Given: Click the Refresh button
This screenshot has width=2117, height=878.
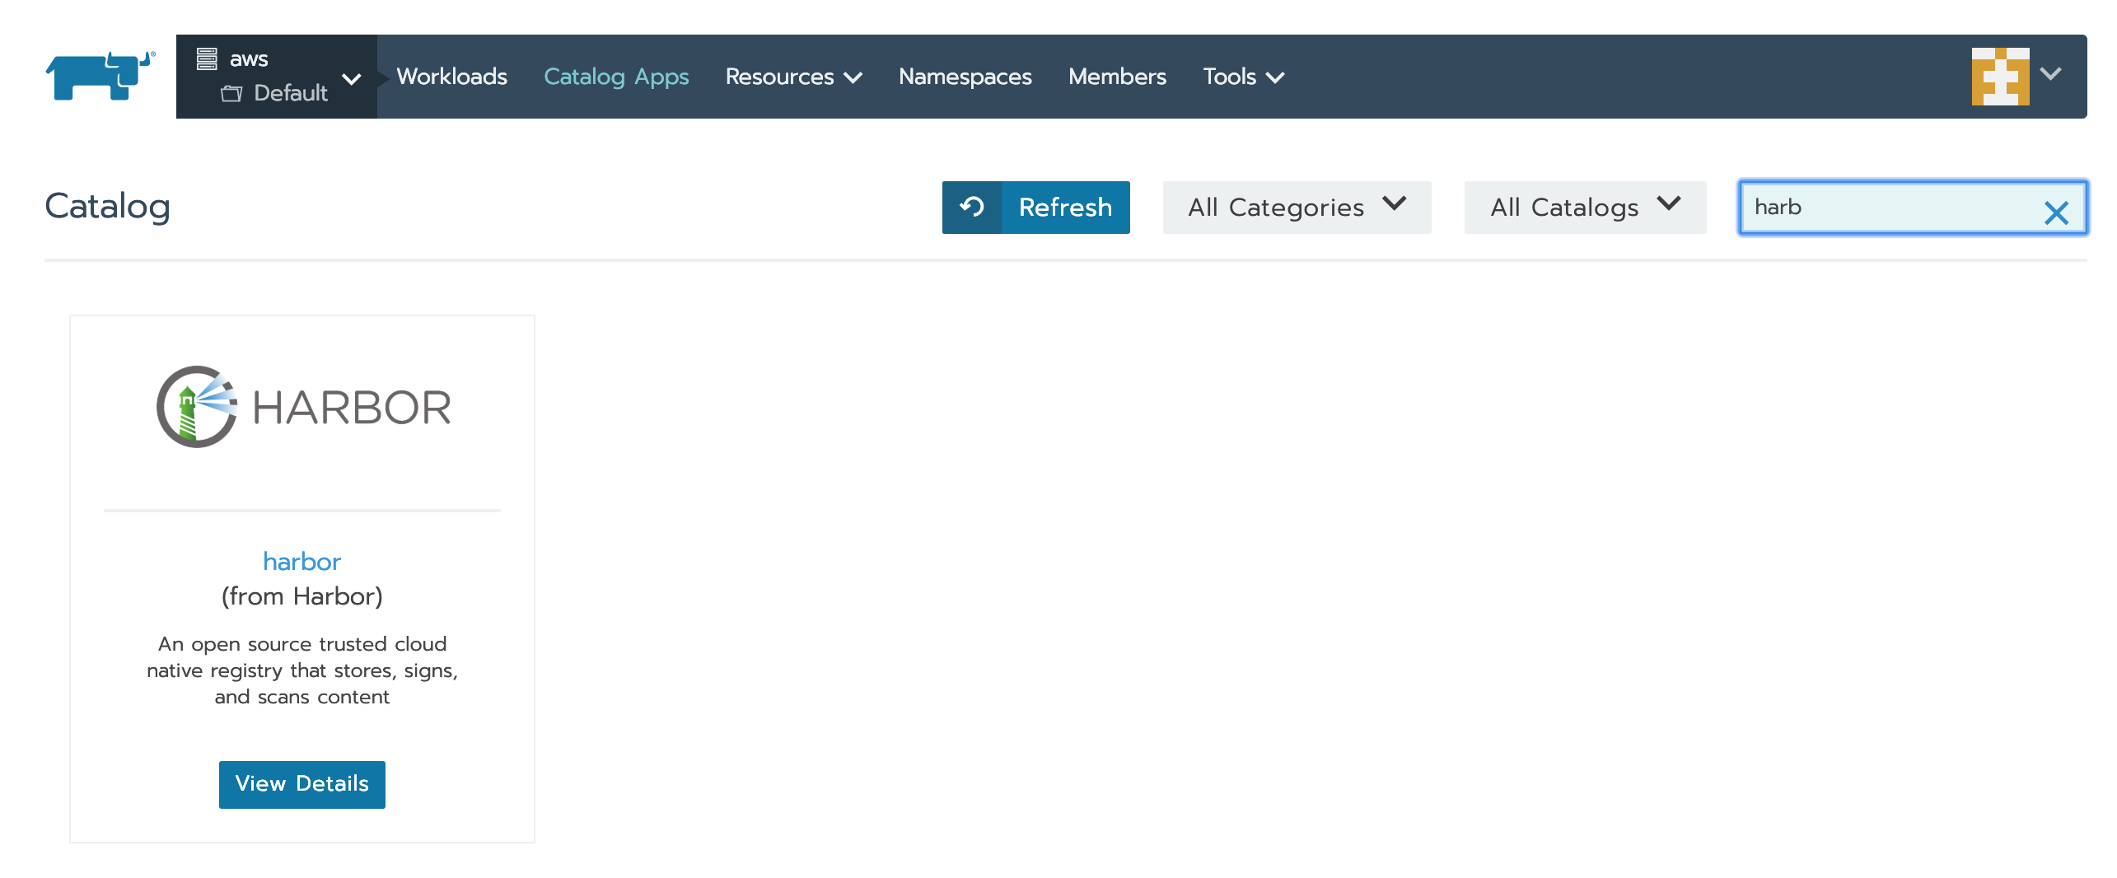Looking at the screenshot, I should [1064, 207].
